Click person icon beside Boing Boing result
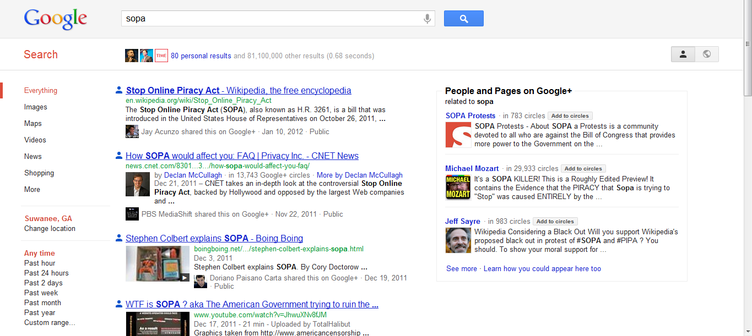Screen dimensions: 752x336 119,238
